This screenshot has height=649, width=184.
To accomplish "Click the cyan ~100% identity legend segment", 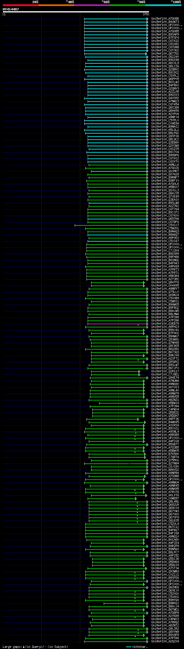I will pos(163,5).
